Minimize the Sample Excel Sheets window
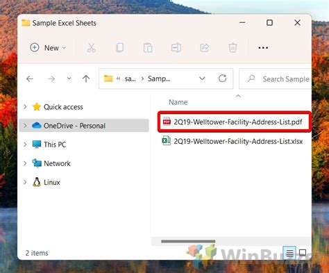This screenshot has height=273, width=329. [242, 22]
